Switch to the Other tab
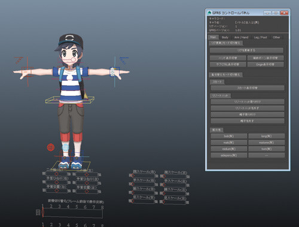Viewport: 299px width, 227px height. (x=276, y=37)
